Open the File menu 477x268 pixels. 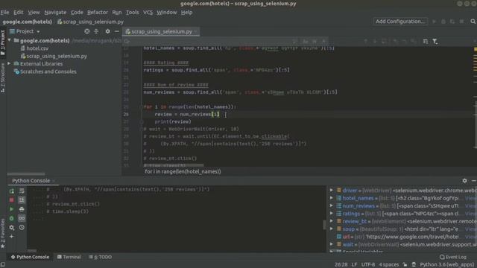point(5,13)
